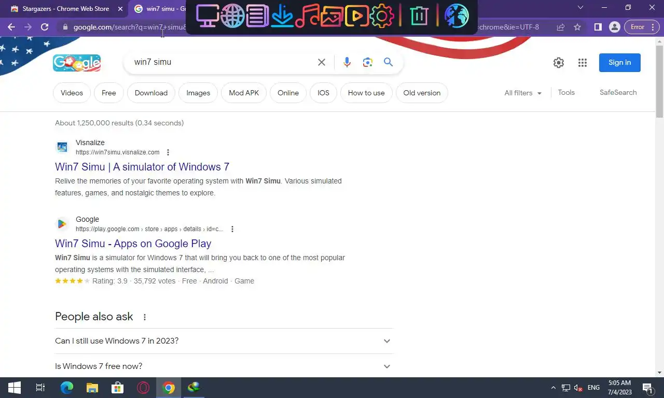Screen dimensions: 664x398
Task: Launch Microsoft Edge from the taskbar
Action: pos(67,388)
